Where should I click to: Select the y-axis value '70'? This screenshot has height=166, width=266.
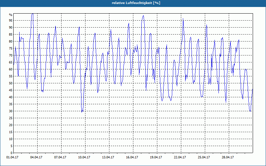(11, 55)
